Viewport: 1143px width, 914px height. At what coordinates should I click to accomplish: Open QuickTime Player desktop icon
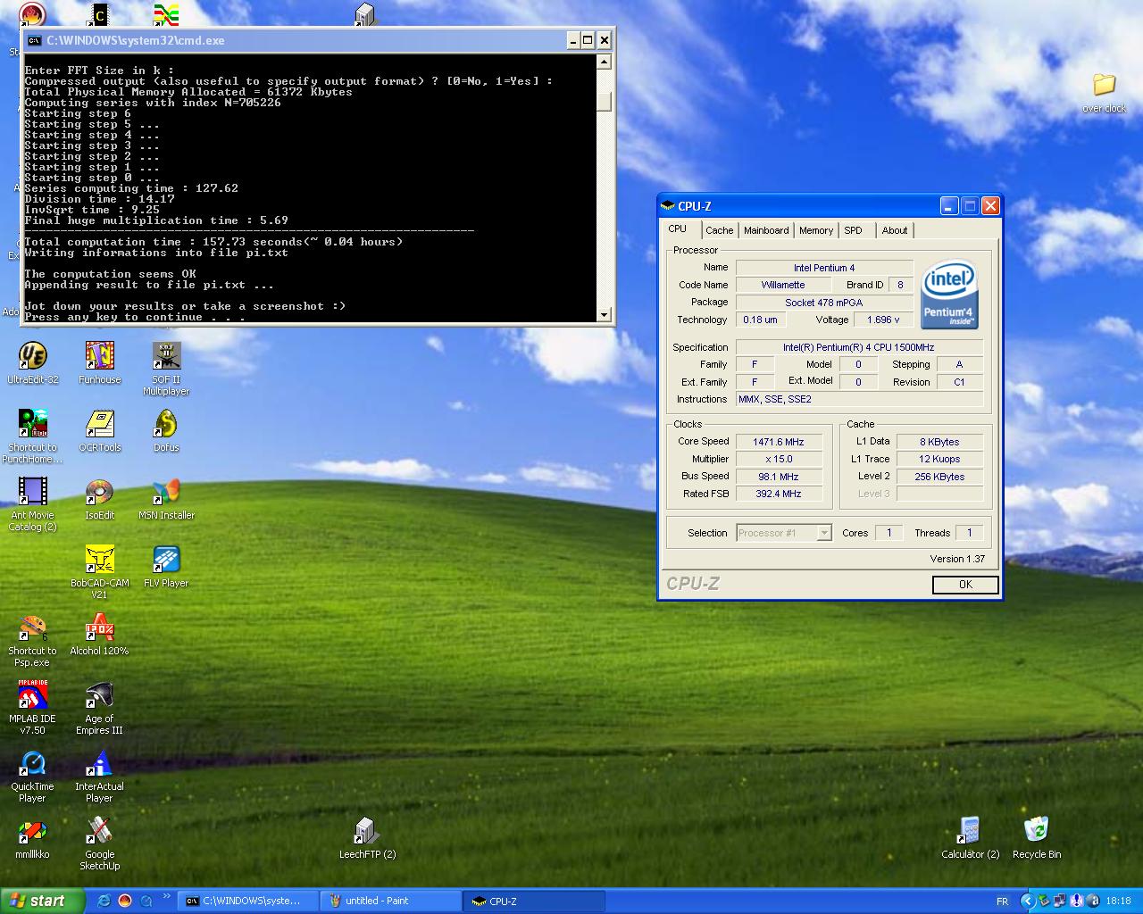click(32, 776)
